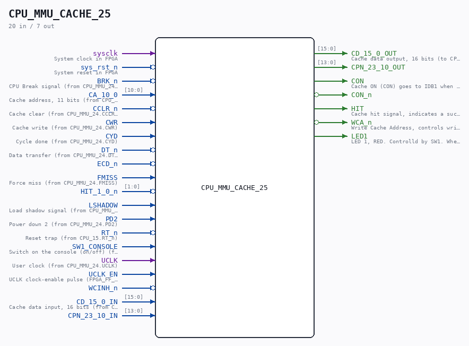Select the DT_n input port
The width and height of the screenshot is (469, 346).
point(109,150)
